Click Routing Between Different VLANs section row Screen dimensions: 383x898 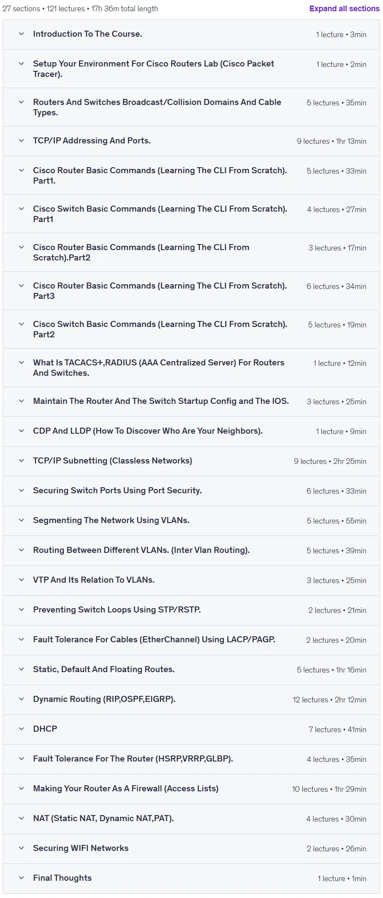pyautogui.click(x=191, y=551)
